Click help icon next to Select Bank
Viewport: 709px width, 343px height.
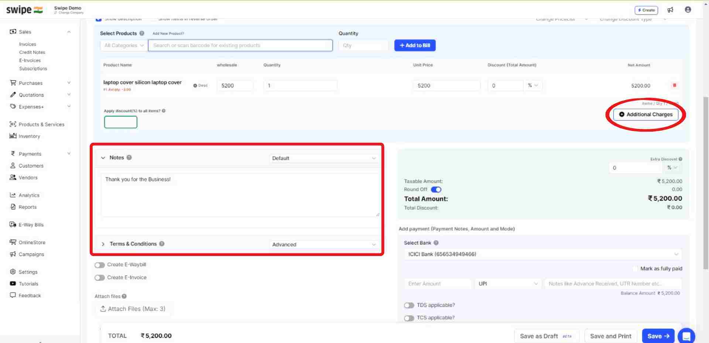(x=436, y=243)
